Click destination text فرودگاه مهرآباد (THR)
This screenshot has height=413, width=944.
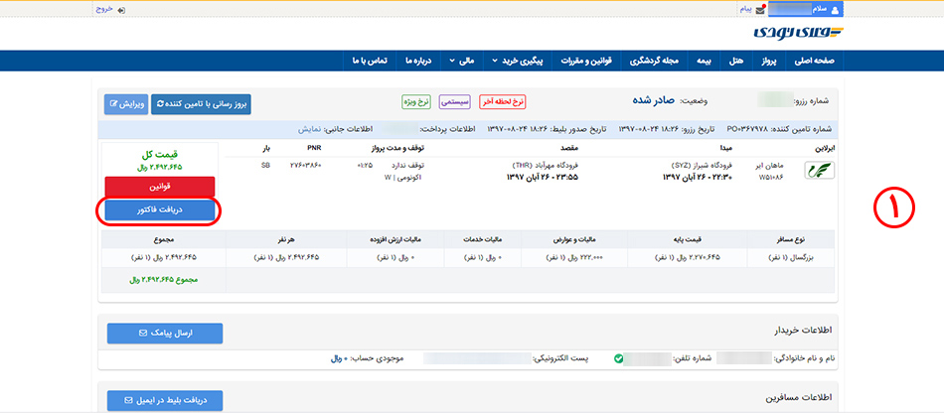(x=548, y=165)
